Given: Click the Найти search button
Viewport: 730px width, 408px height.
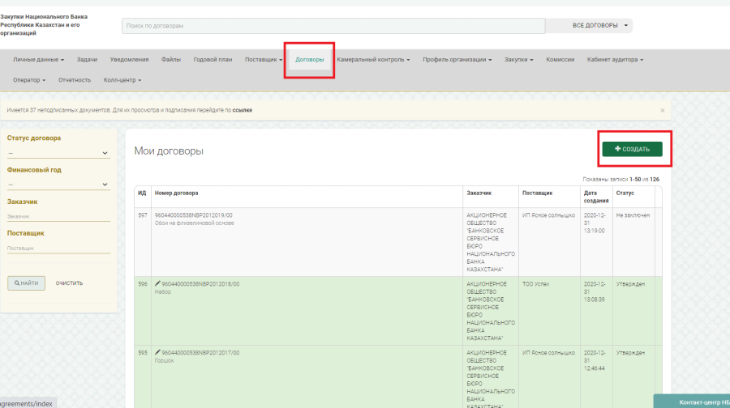Looking at the screenshot, I should click(26, 283).
